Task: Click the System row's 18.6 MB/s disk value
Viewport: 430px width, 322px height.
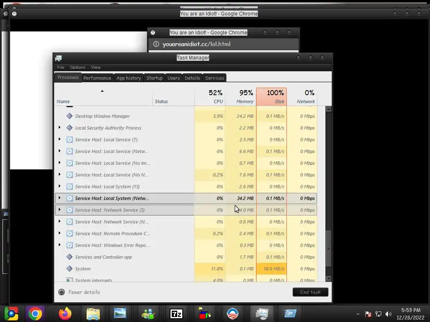Action: [272, 269]
